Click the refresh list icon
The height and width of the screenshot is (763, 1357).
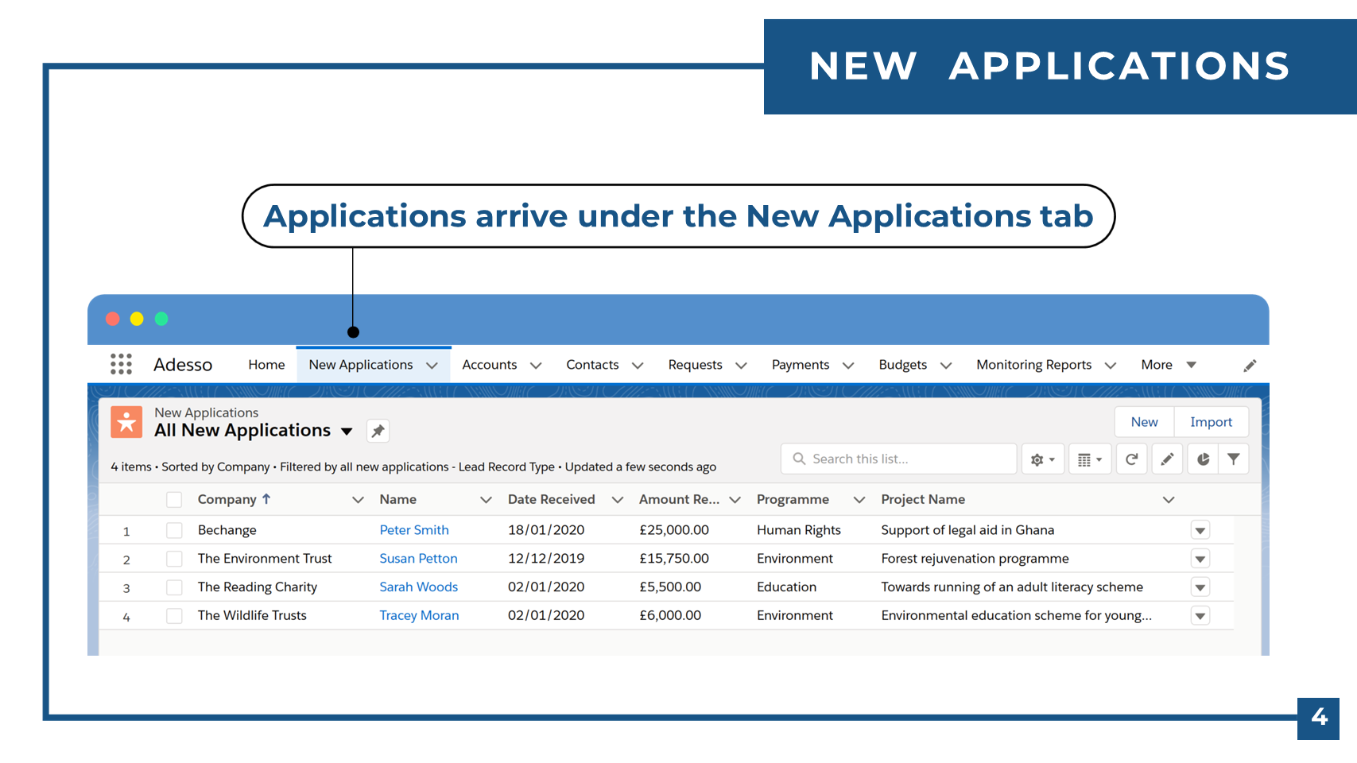coord(1131,459)
